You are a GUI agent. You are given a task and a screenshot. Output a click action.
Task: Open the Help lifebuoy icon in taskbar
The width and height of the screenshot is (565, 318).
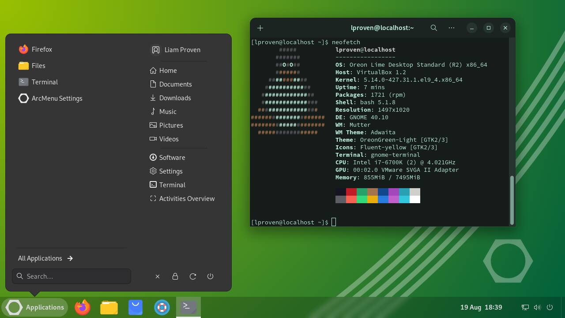click(162, 307)
